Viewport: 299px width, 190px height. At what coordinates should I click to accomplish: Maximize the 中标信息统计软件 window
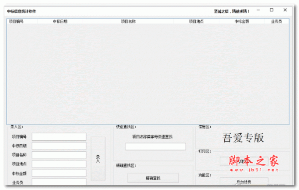click(x=272, y=10)
